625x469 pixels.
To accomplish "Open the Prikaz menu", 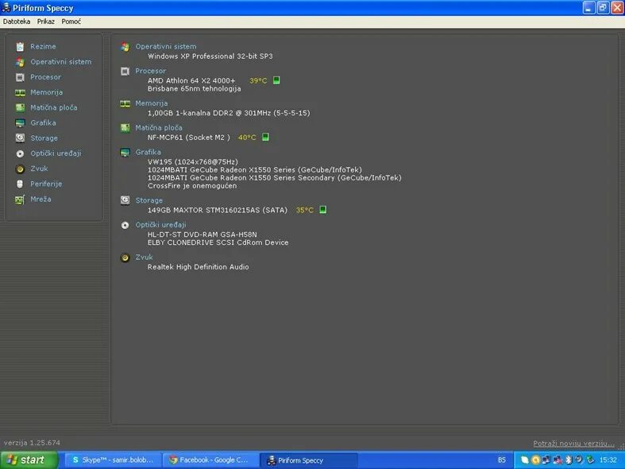I will click(x=46, y=21).
